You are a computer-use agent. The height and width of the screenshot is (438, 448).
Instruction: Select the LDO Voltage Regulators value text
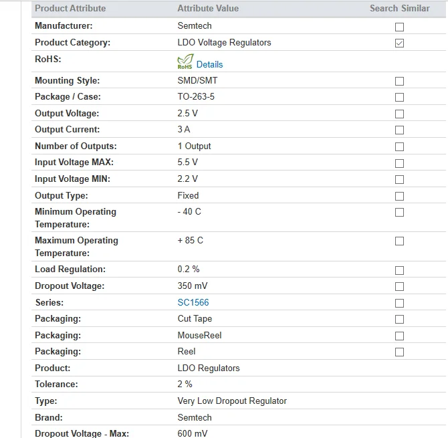[224, 42]
